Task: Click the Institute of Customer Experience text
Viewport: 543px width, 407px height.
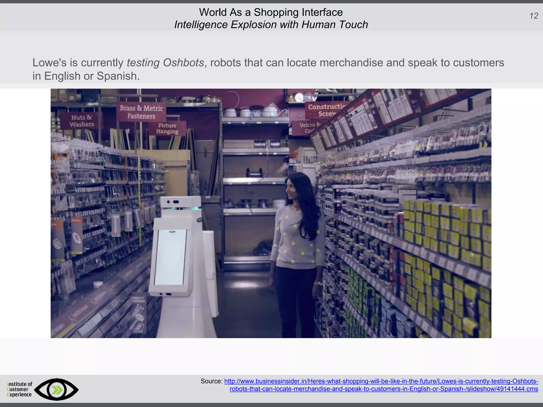Action: pyautogui.click(x=19, y=389)
